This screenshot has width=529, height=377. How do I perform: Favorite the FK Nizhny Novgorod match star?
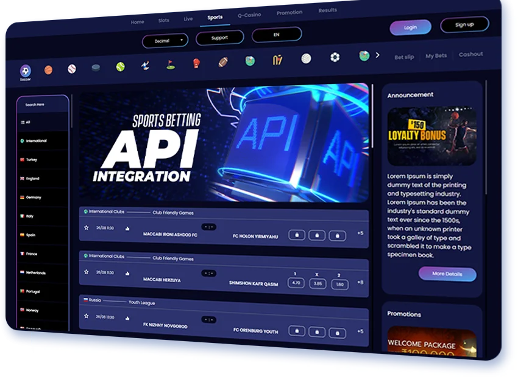click(87, 316)
